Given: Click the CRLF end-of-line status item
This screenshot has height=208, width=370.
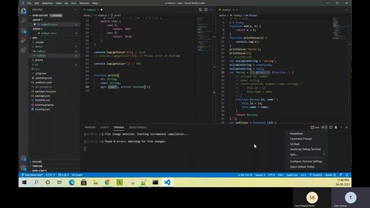Looking at the screenshot, I should click(280, 175).
